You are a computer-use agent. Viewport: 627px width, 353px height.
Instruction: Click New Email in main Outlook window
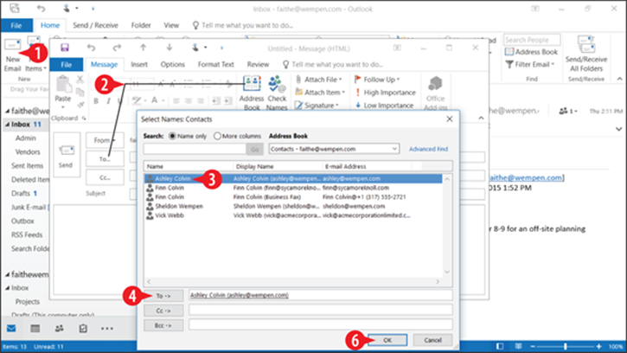[x=12, y=55]
